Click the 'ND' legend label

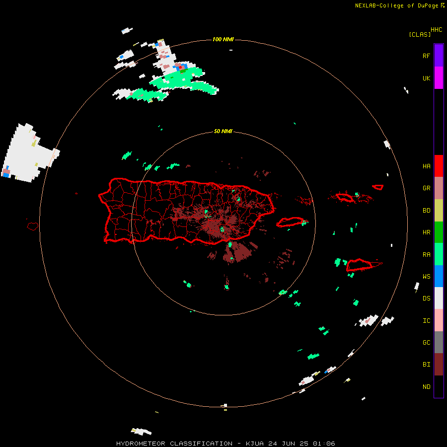click(x=426, y=387)
